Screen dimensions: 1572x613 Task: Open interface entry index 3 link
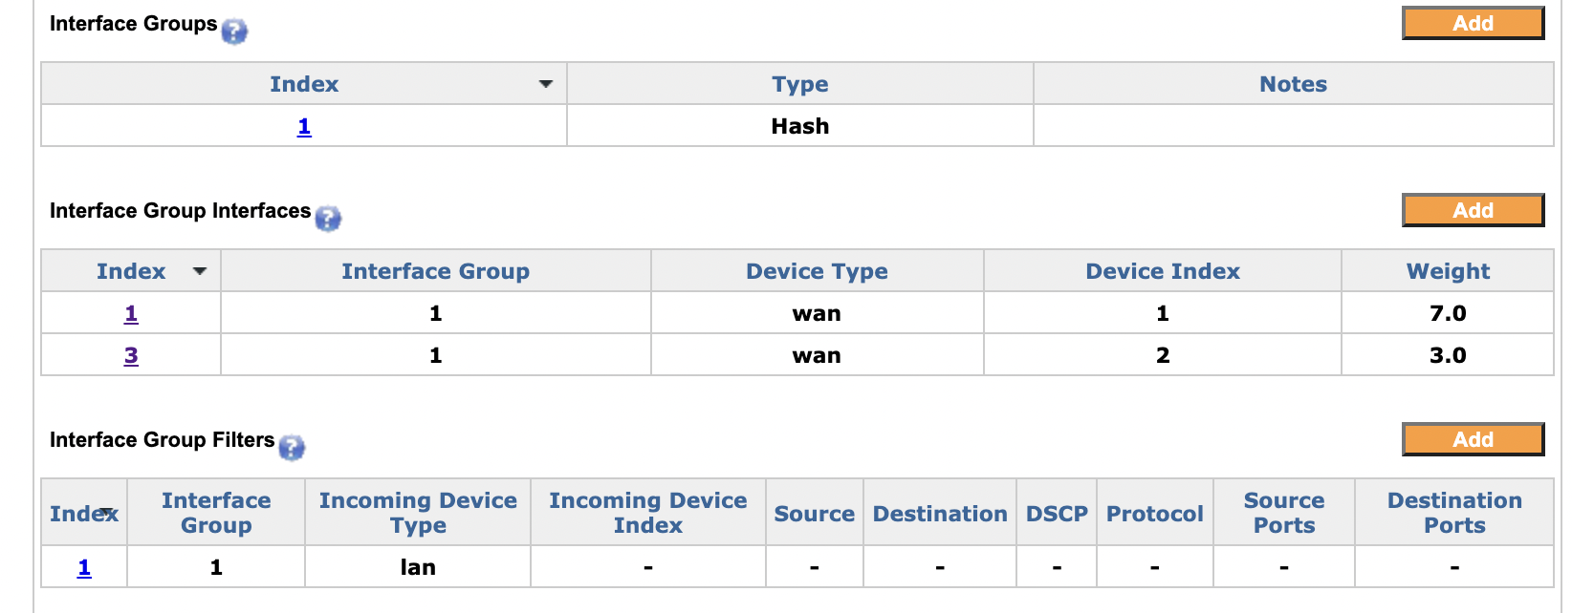[131, 355]
